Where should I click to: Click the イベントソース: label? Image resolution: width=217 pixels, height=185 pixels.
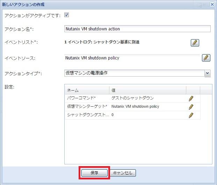tap(20, 58)
